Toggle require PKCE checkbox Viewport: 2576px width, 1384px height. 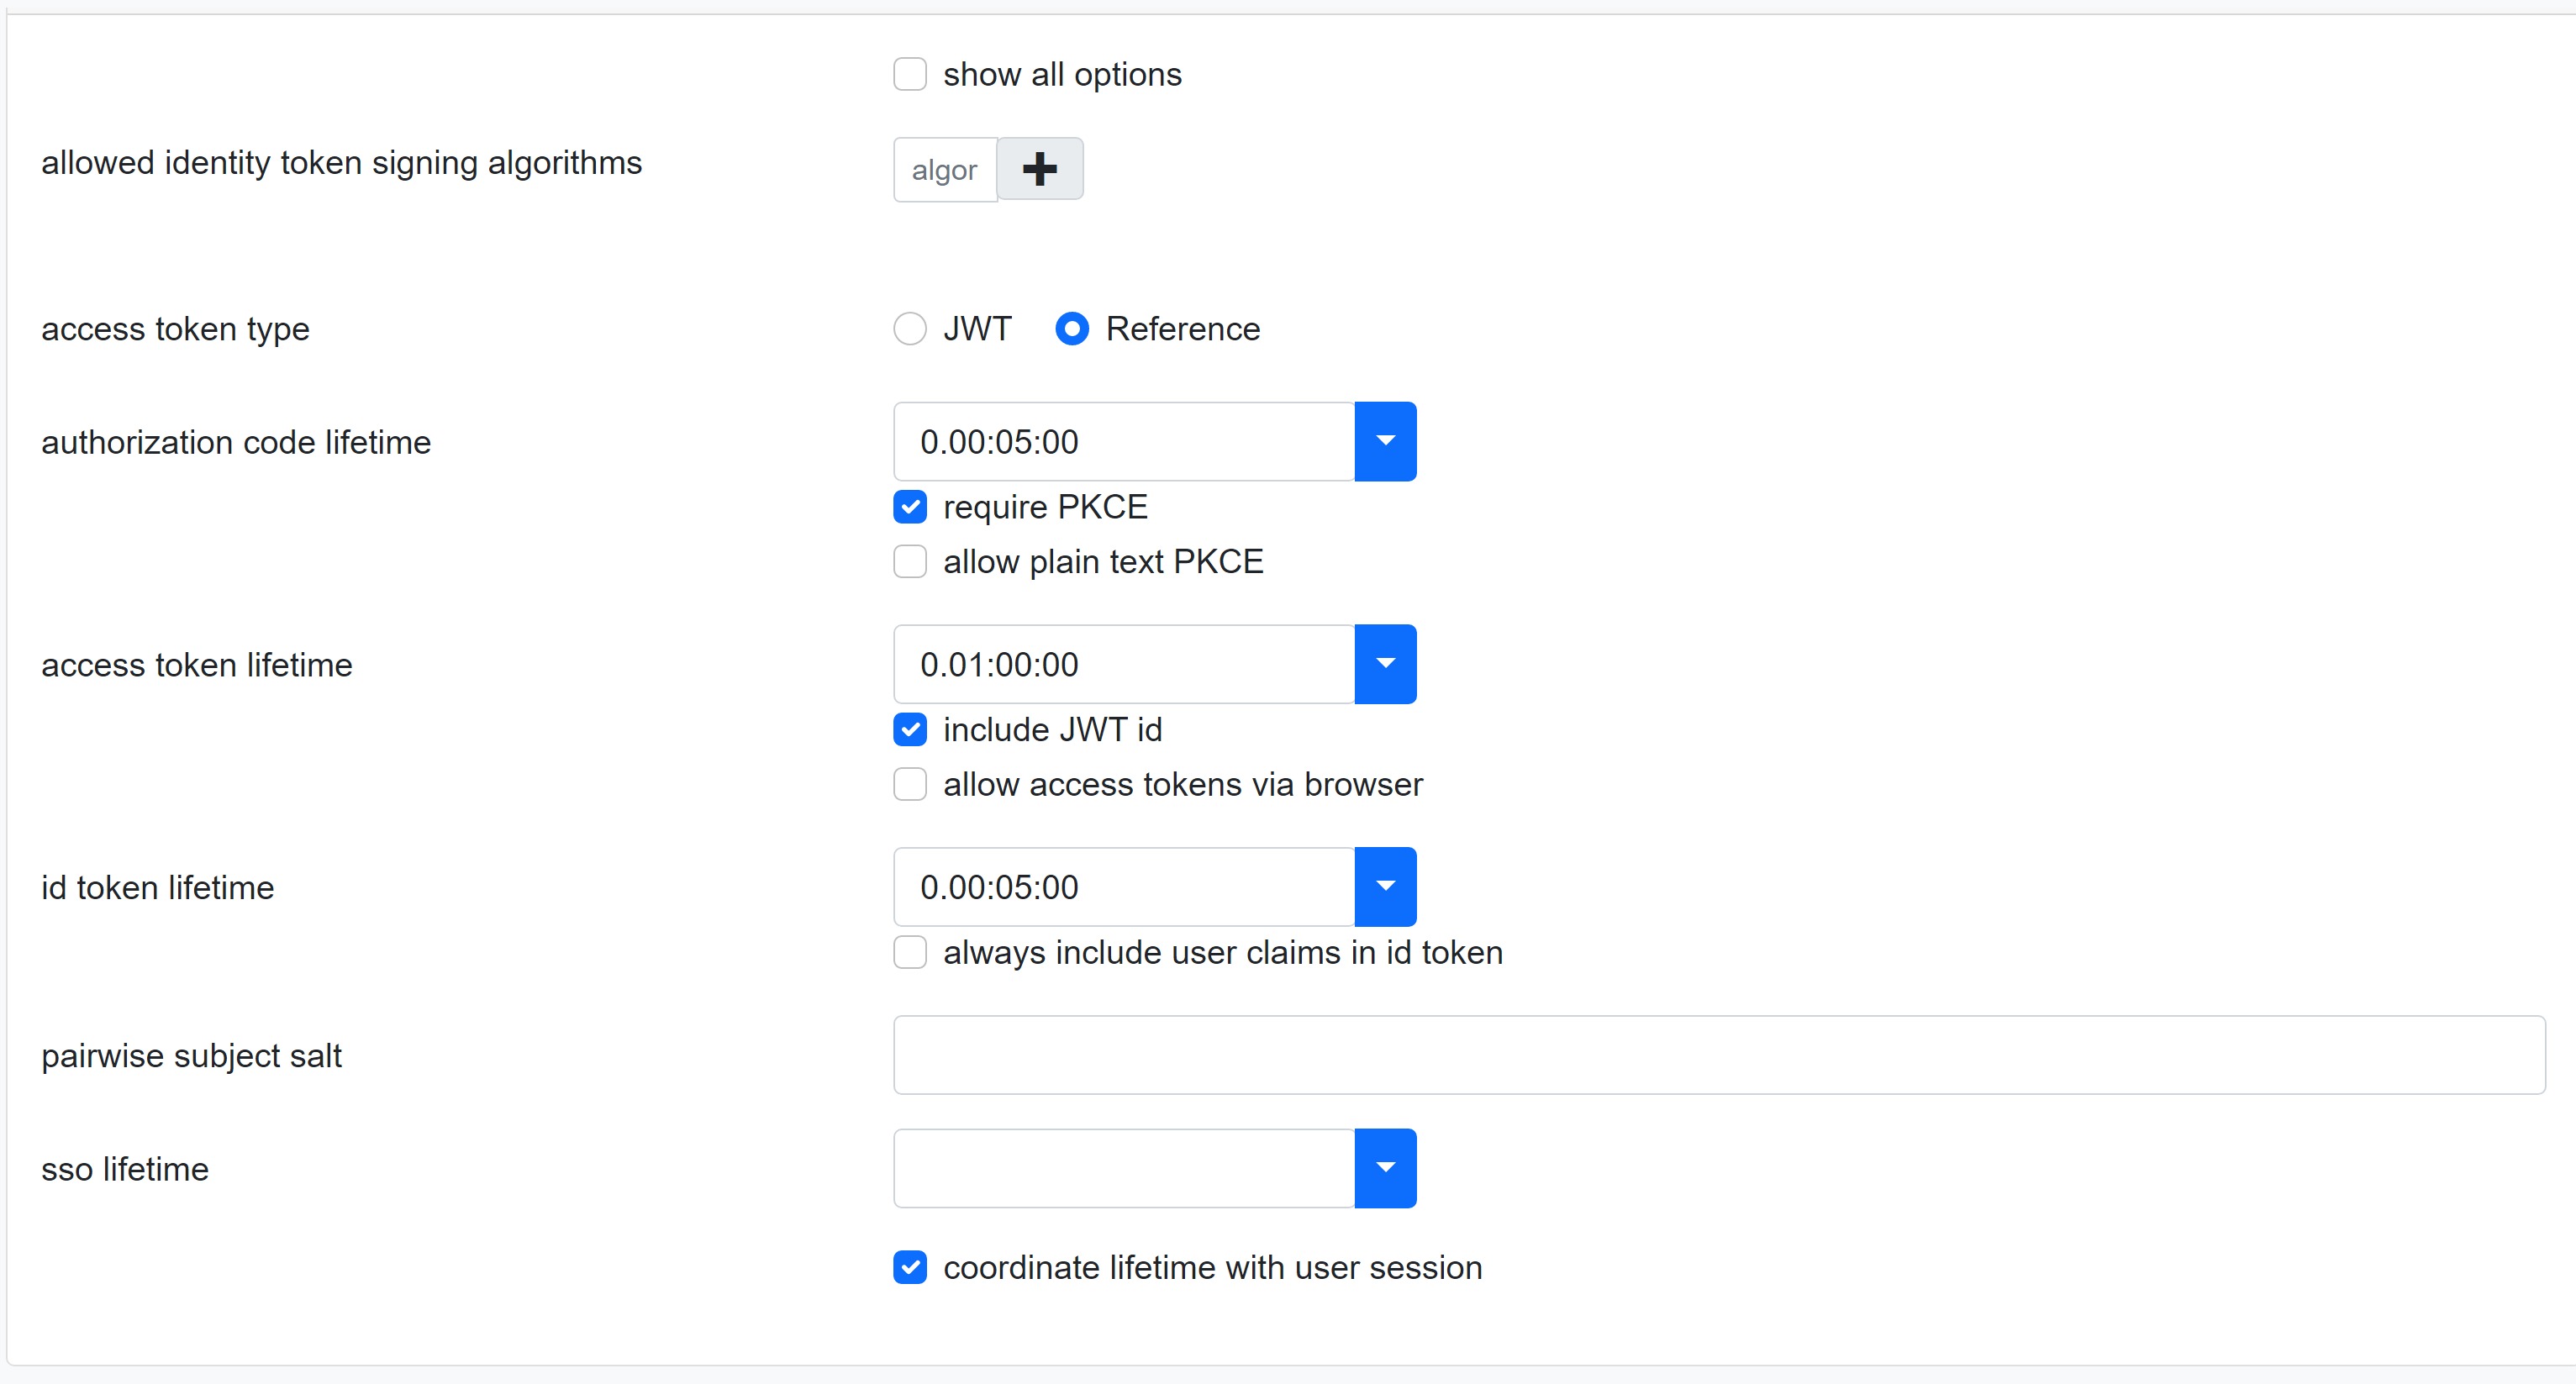pyautogui.click(x=912, y=506)
